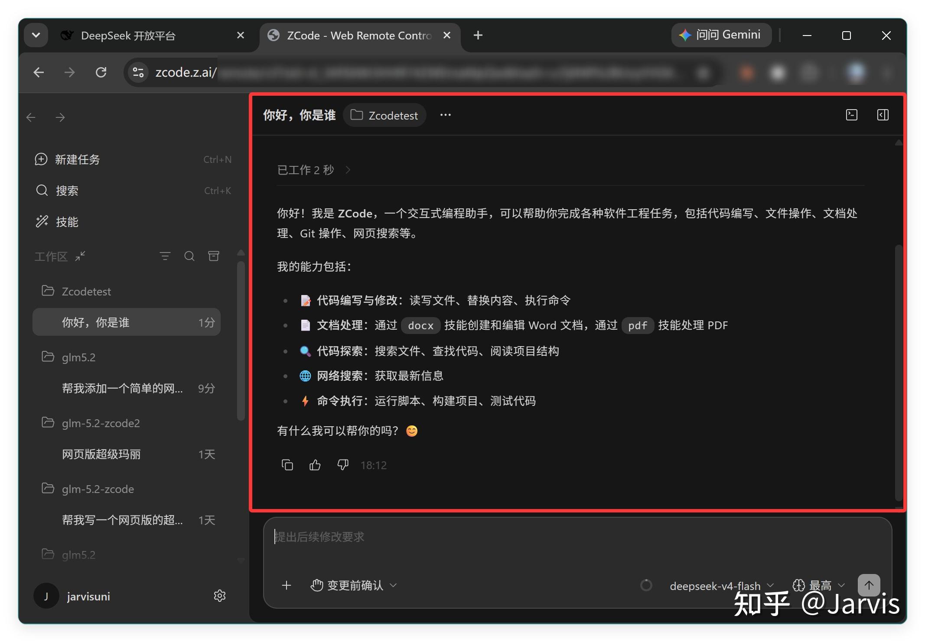
Task: Open a new browser tab
Action: (478, 35)
